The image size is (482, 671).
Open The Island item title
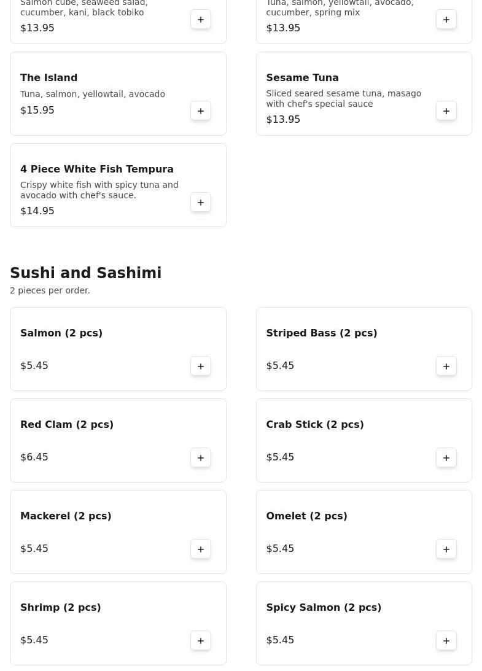49,78
